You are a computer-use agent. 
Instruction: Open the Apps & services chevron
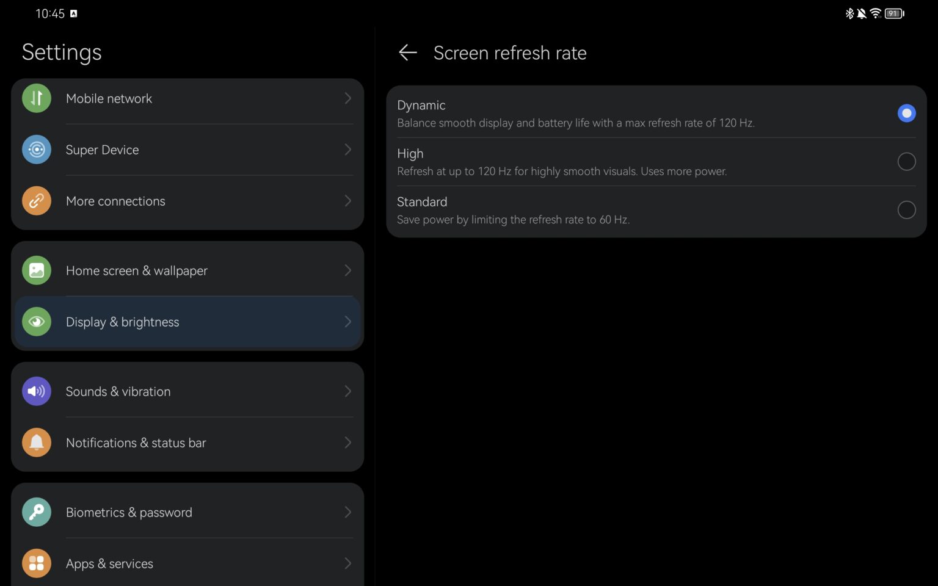point(347,563)
